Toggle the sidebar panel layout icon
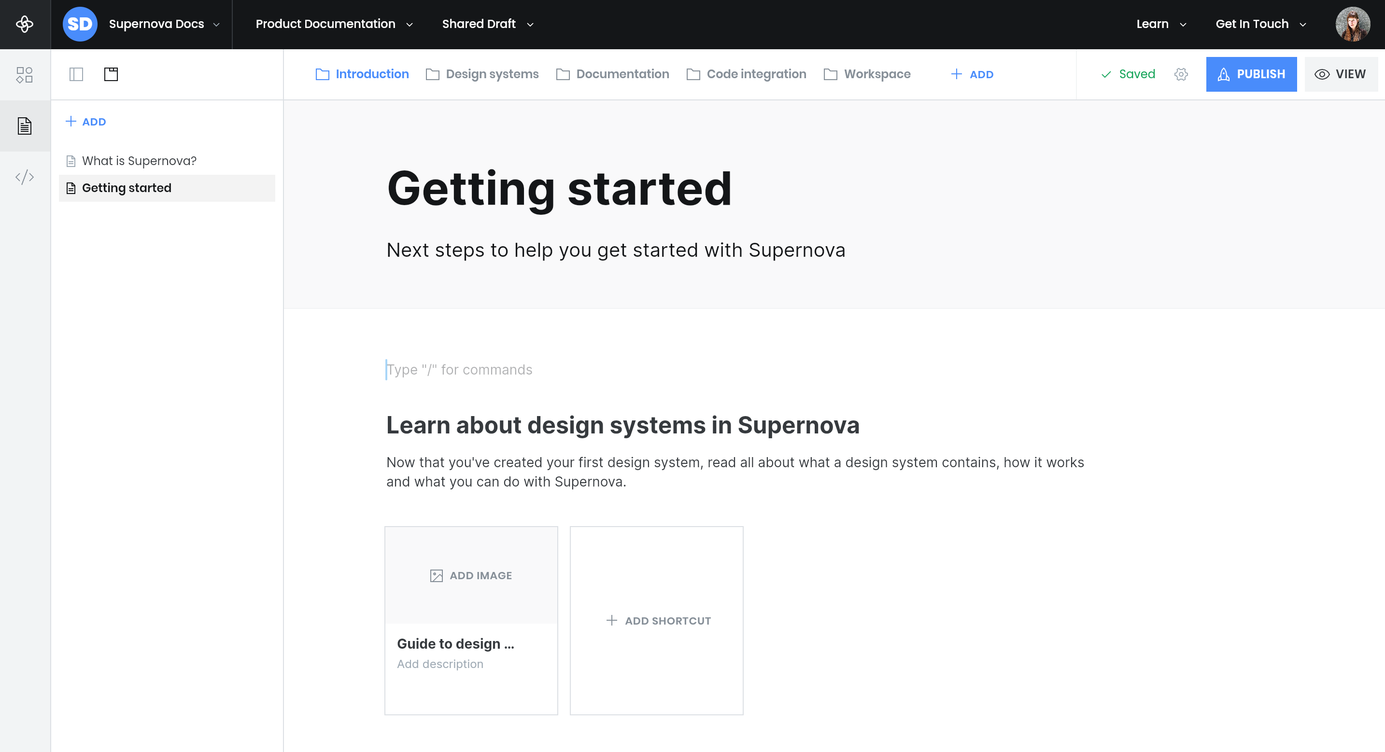Image resolution: width=1385 pixels, height=752 pixels. pyautogui.click(x=76, y=74)
